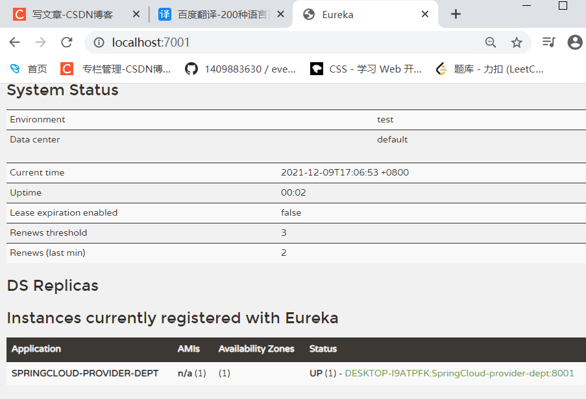This screenshot has width=586, height=399.
Task: Click the 'Lease expiration enabled' label
Action: [x=64, y=212]
